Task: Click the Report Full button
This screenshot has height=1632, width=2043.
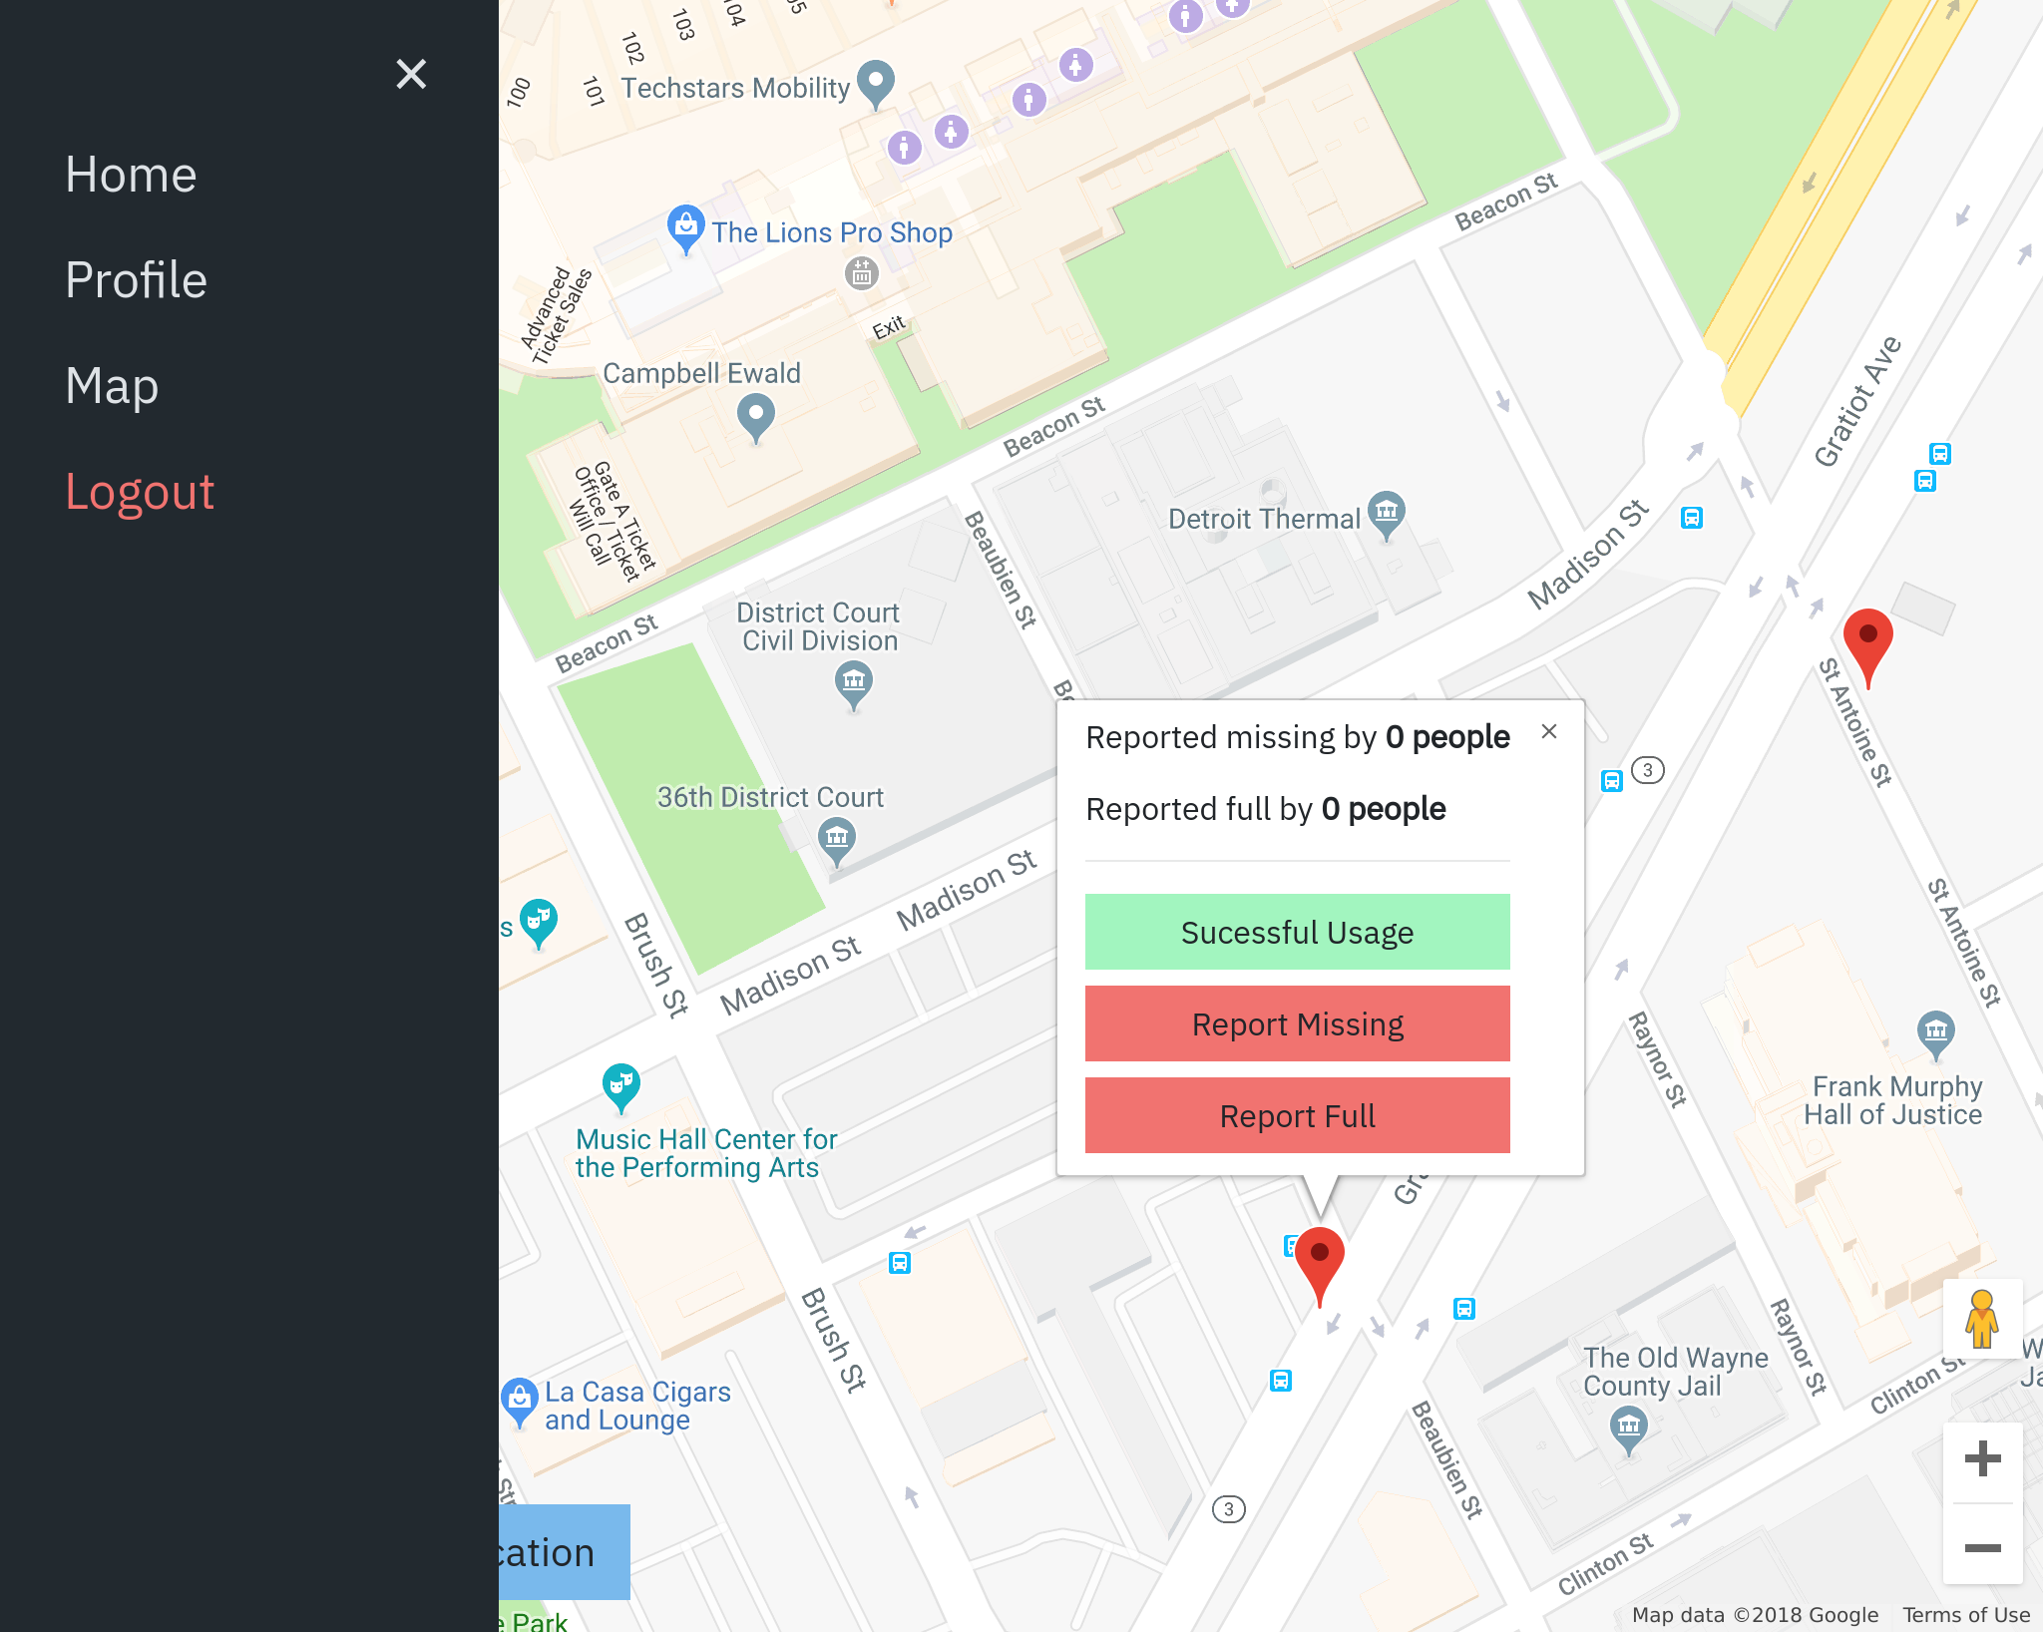Action: (1297, 1116)
